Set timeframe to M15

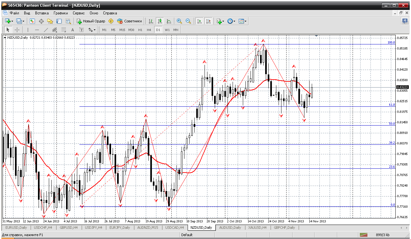122,30
